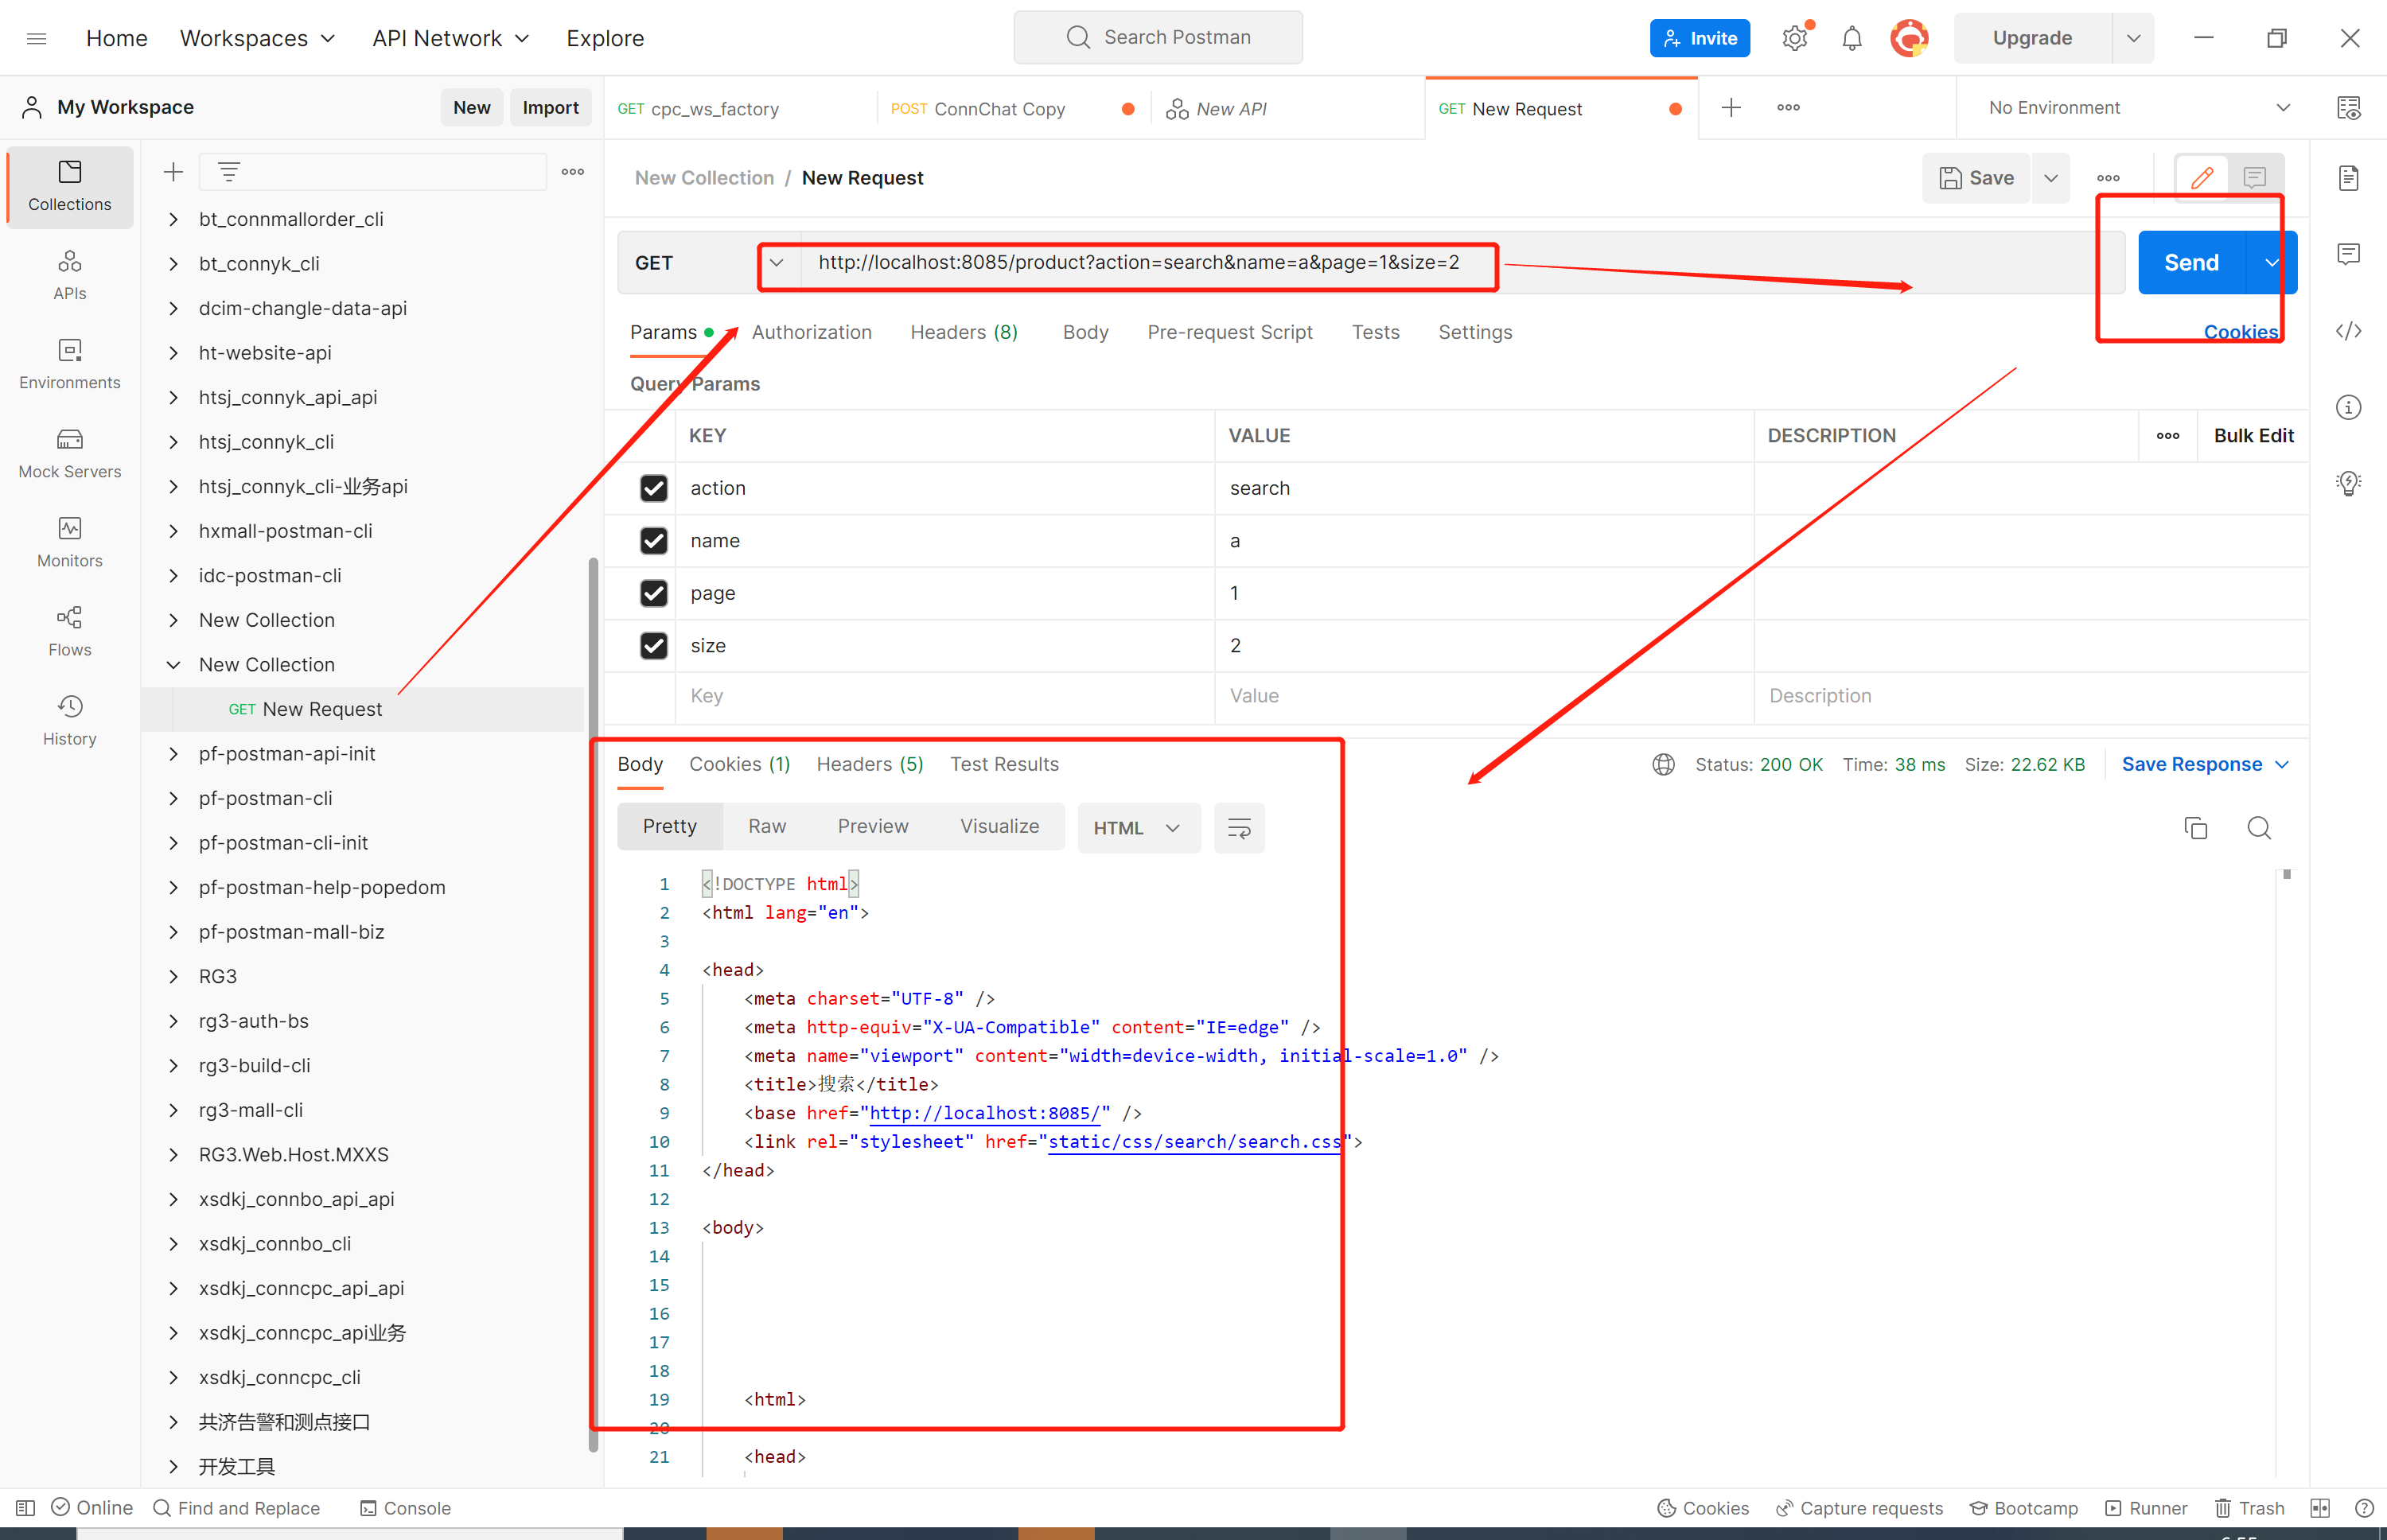Uncheck the page parameter checkbox
The image size is (2387, 1540).
(653, 593)
